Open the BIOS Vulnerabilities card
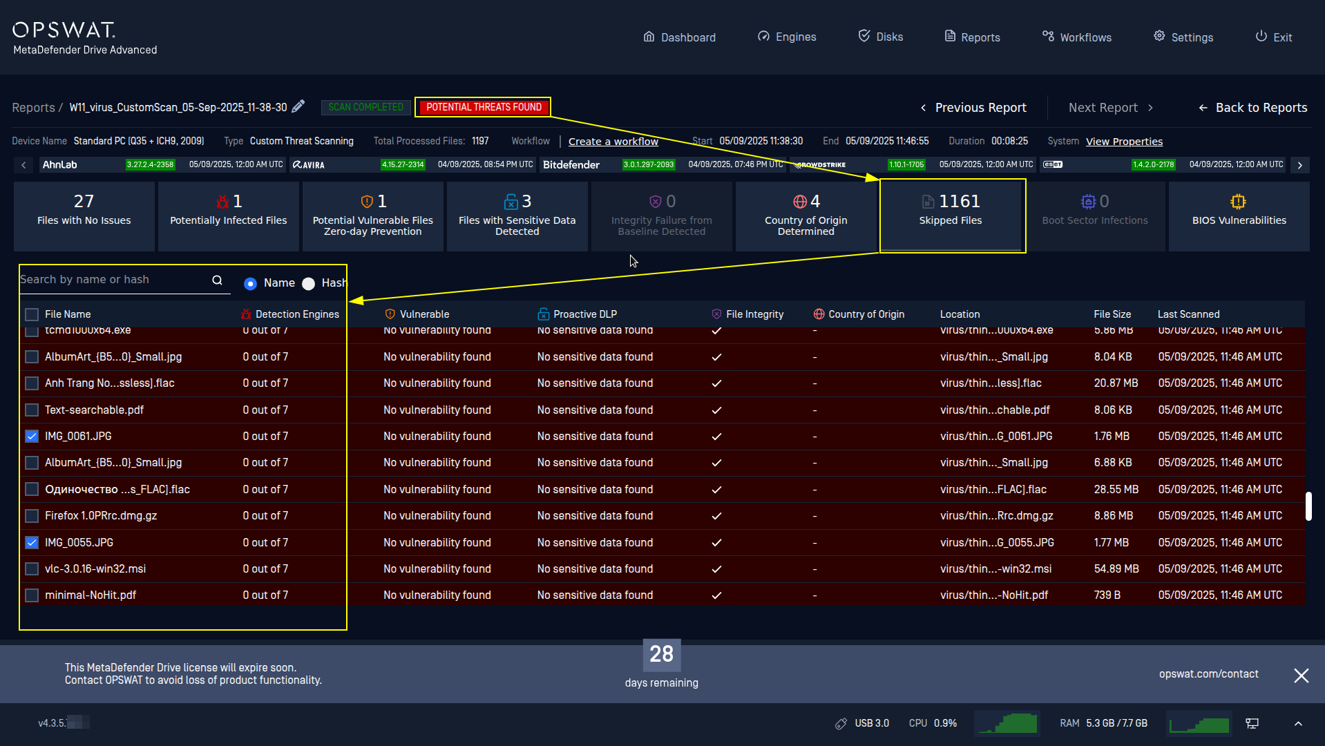 1239,216
